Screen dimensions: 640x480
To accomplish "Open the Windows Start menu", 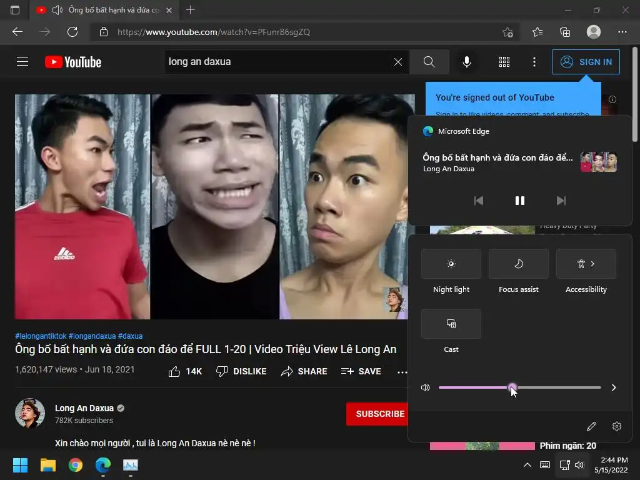I will tap(20, 465).
